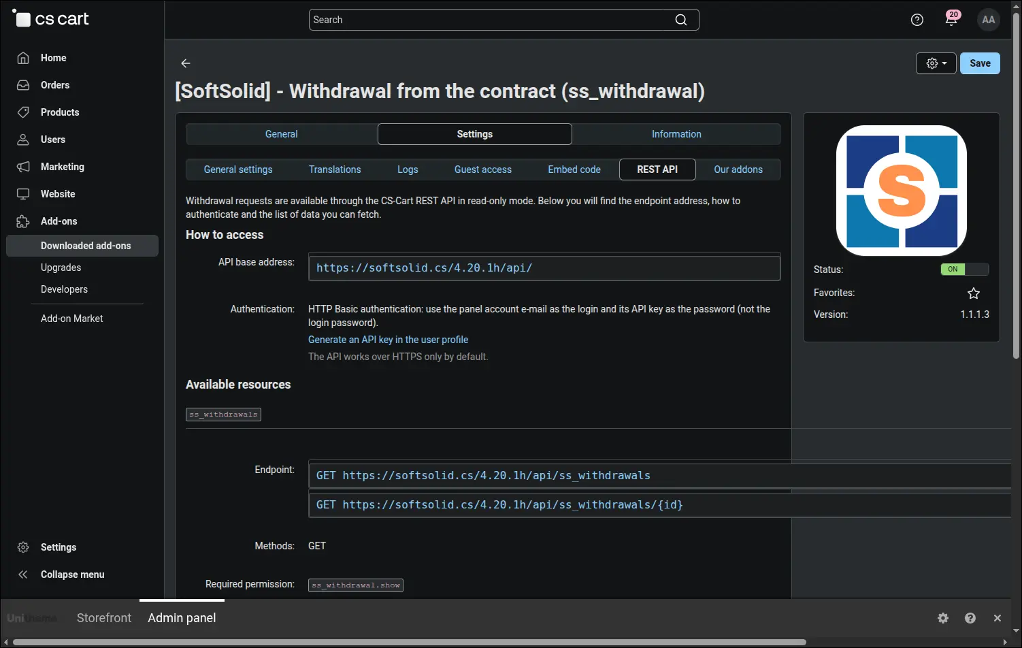Image resolution: width=1022 pixels, height=648 pixels.
Task: Open the bottom bar gear settings
Action: (943, 618)
